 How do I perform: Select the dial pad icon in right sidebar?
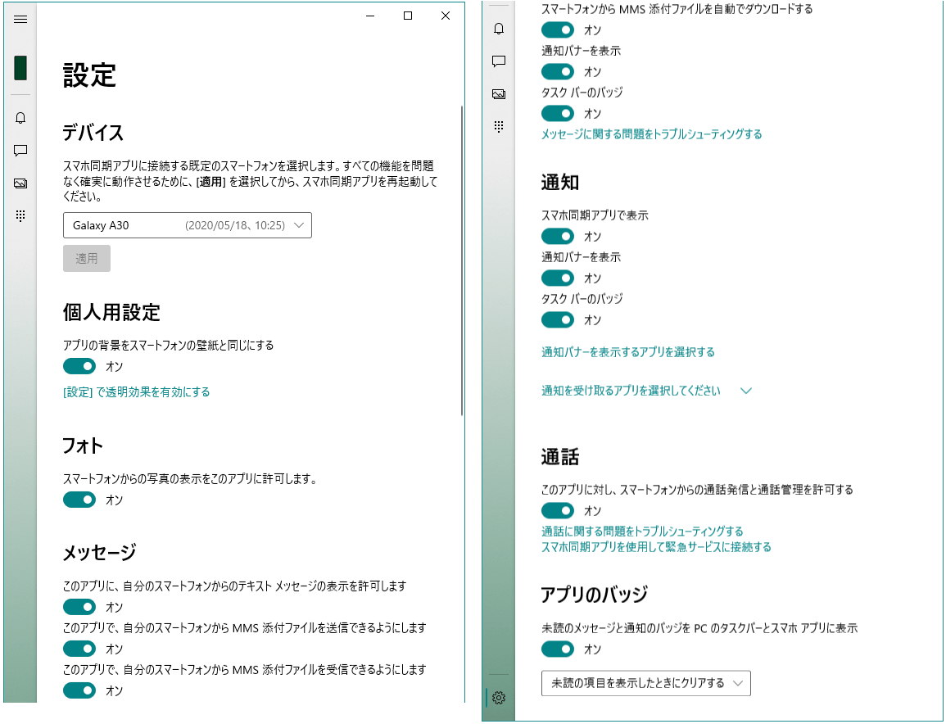point(497,125)
